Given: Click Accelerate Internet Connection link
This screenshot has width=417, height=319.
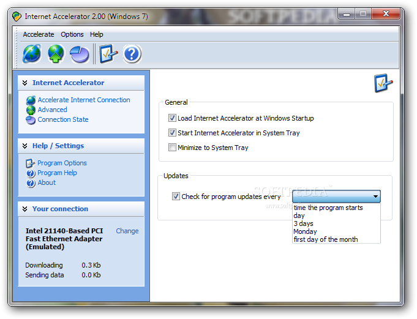Looking at the screenshot, I should [x=84, y=100].
